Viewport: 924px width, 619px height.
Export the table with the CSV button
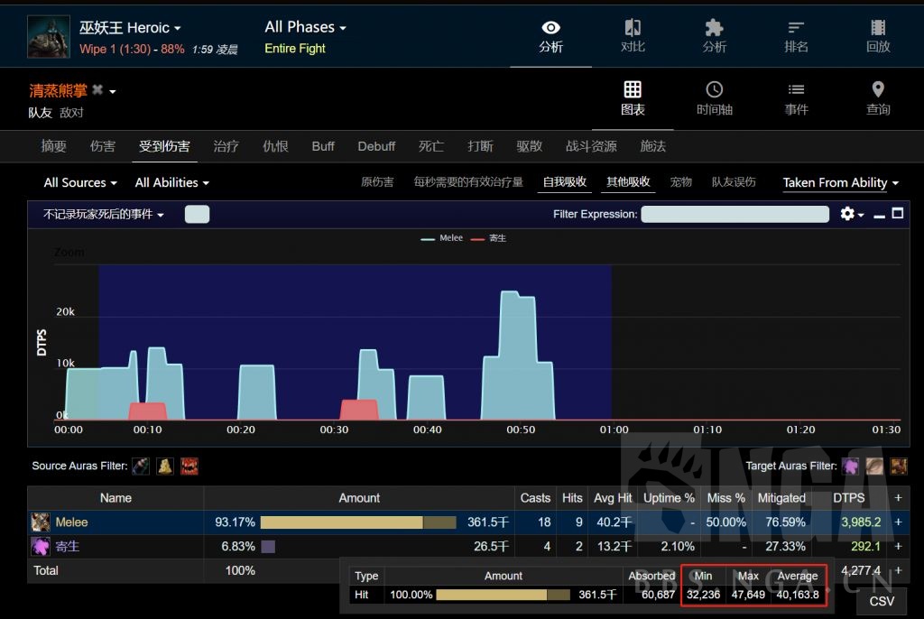882,601
